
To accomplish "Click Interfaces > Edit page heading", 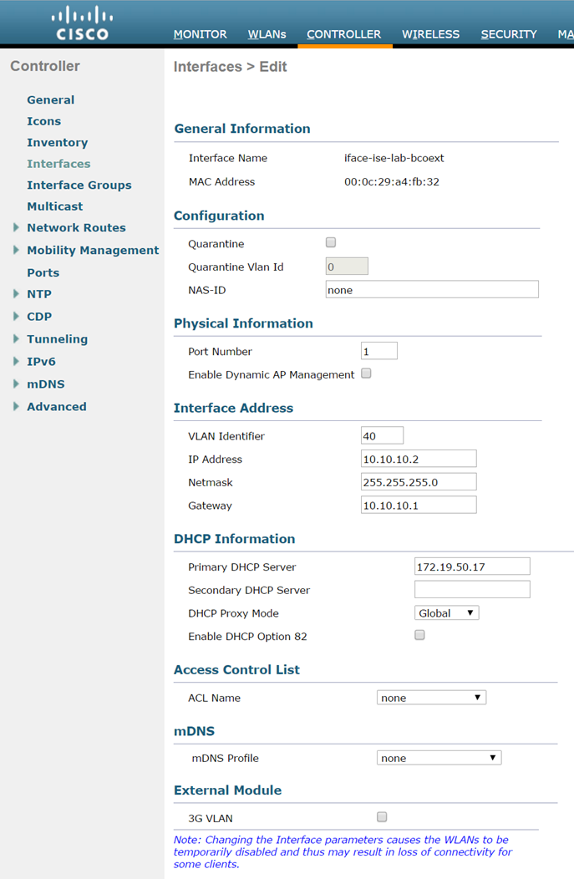I will pos(230,67).
